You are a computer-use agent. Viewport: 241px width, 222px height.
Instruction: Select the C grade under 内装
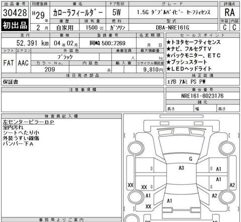234,27
